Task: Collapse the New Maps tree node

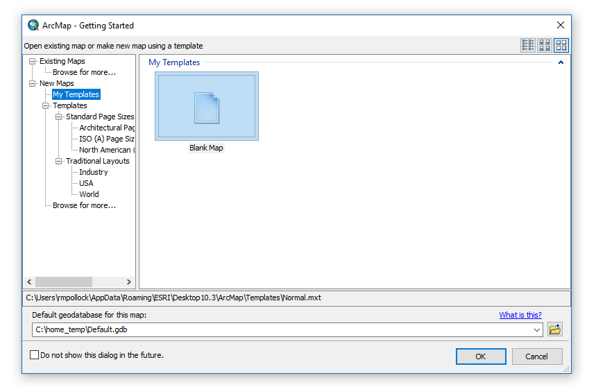Action: pos(33,83)
